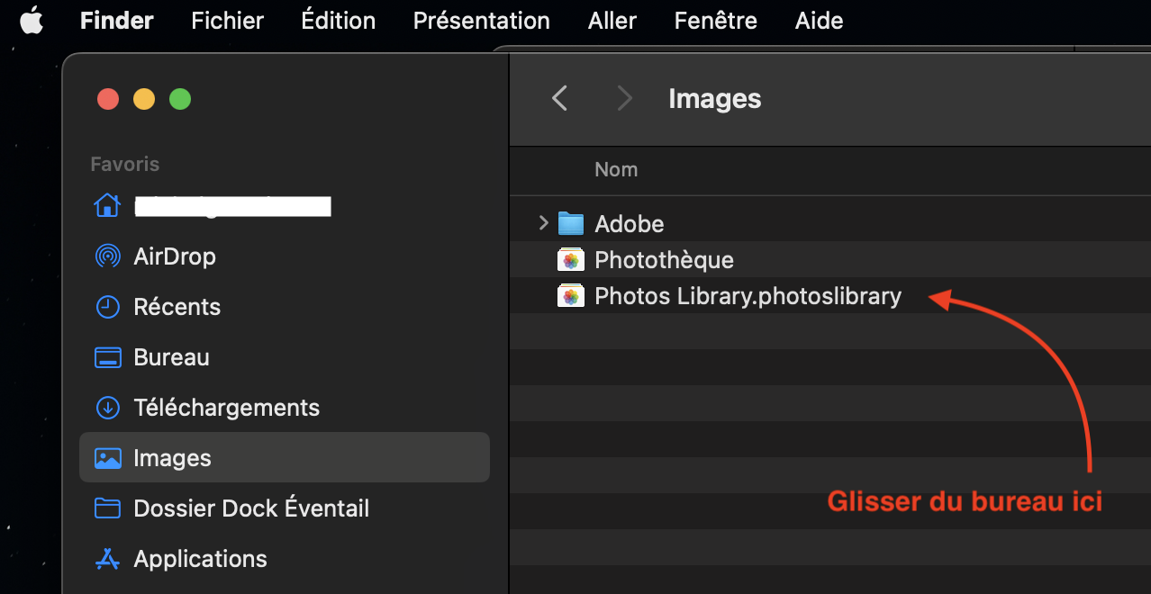Open the Fichier menu
This screenshot has width=1151, height=594.
point(227,21)
